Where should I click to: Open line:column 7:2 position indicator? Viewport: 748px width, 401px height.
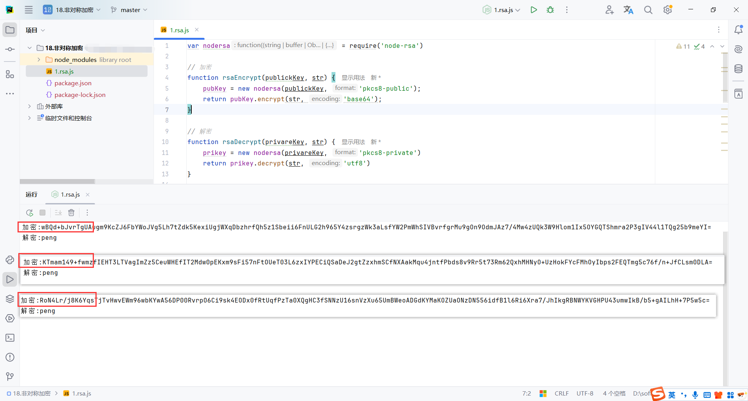(x=527, y=394)
